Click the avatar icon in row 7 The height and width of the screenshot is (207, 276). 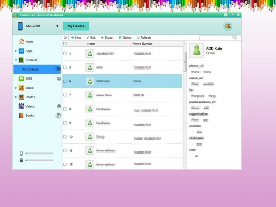coord(90,95)
